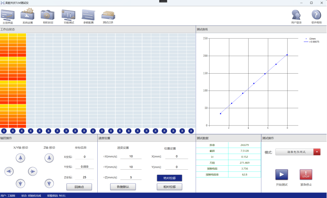Open 参数配置 parameter configuration
Image resolution: width=327 pixels, height=198 pixels.
coord(88,16)
